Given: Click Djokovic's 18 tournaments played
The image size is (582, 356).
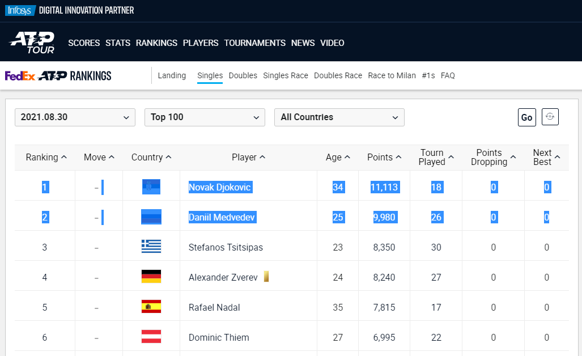Looking at the screenshot, I should [436, 187].
